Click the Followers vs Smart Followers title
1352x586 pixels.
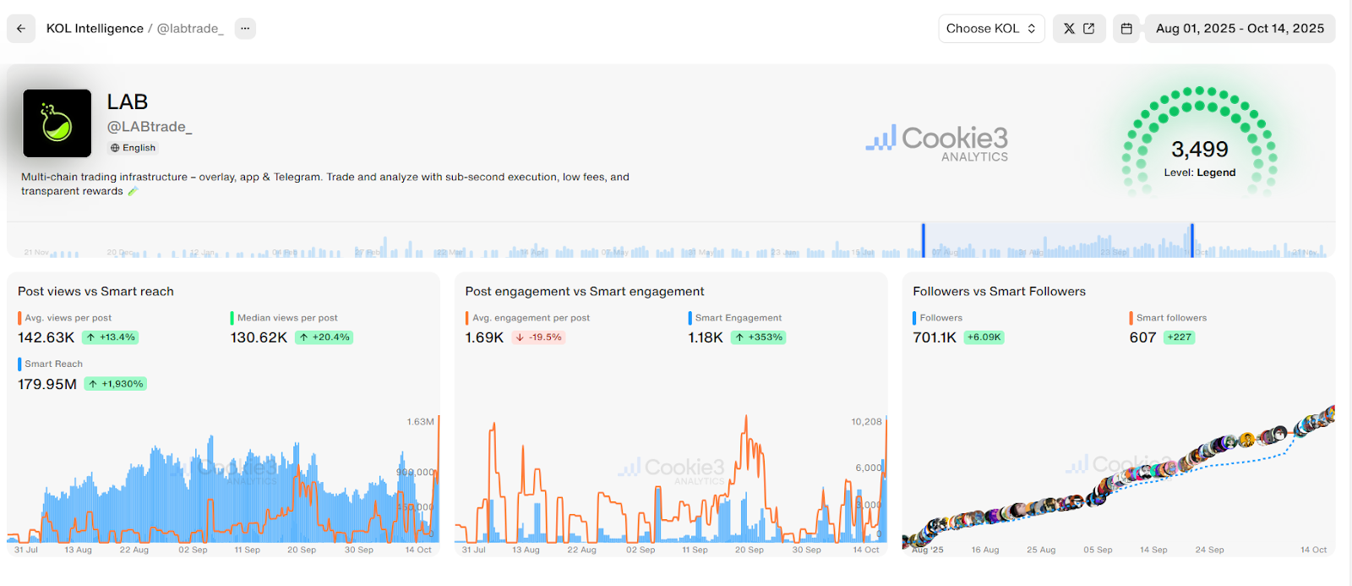tap(999, 292)
